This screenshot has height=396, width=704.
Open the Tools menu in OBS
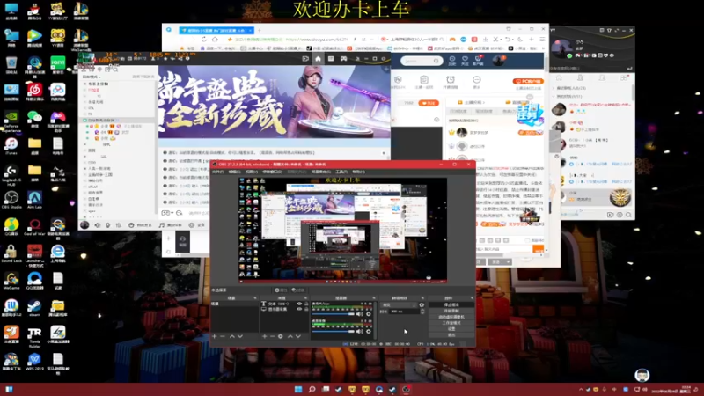[x=341, y=172]
